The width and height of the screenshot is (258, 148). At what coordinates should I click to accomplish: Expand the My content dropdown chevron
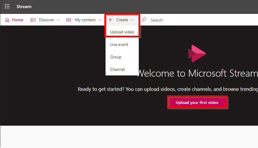99,20
